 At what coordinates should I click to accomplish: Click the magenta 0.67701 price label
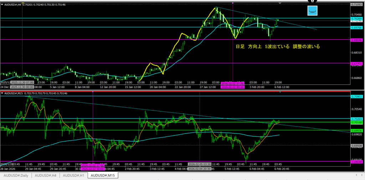357,63
